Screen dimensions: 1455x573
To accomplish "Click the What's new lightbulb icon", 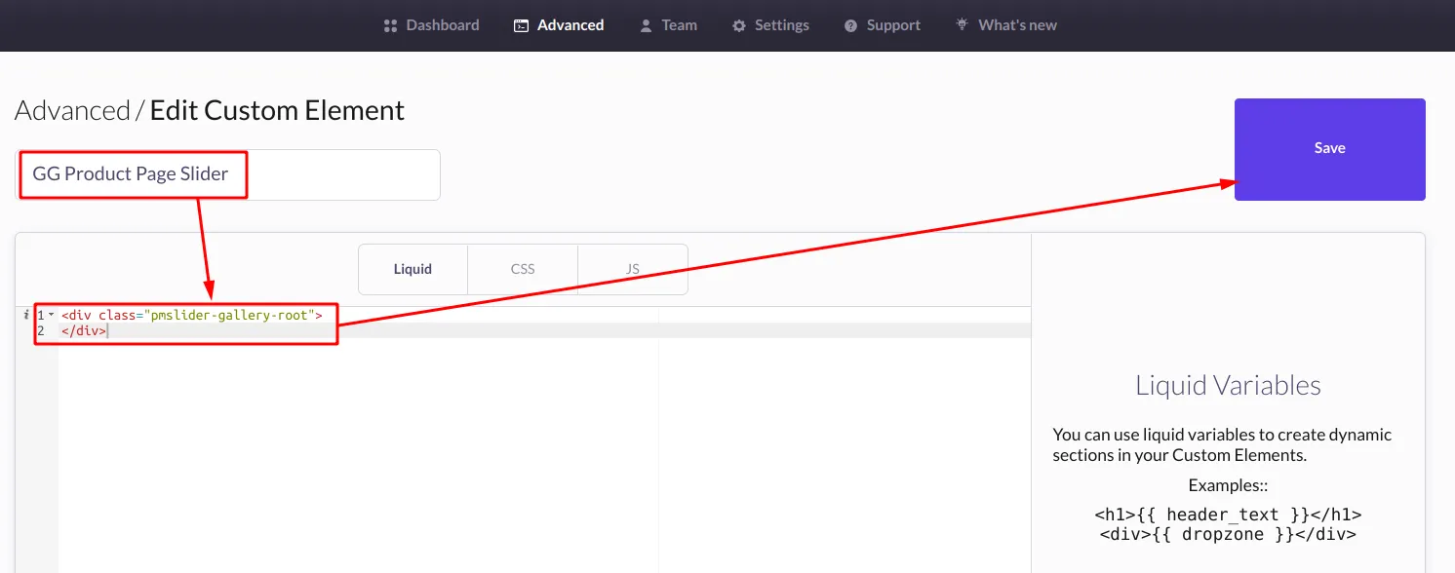I will coord(961,24).
